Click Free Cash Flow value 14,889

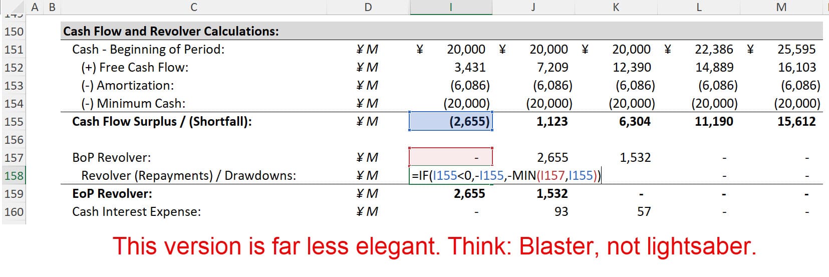point(714,67)
